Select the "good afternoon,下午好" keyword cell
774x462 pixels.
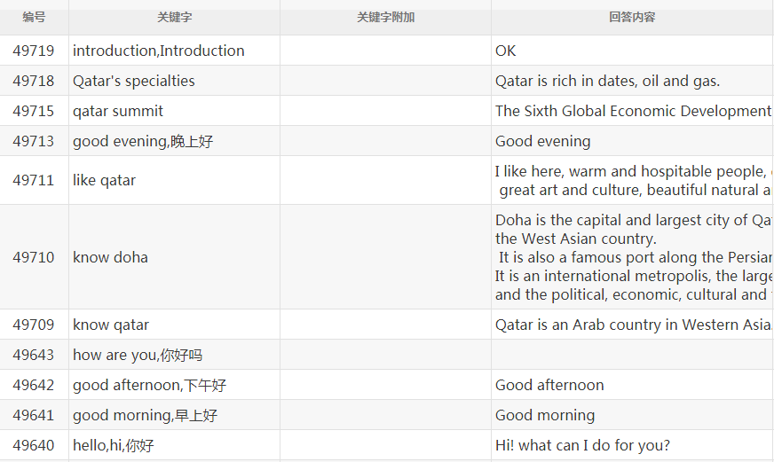coord(149,385)
